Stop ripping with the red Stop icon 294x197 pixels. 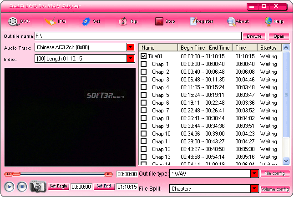[159, 21]
